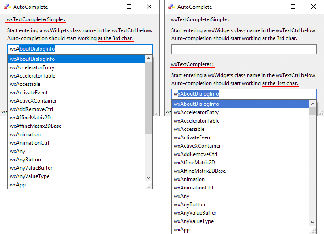Viewport: 324px width, 234px height.
Task: Select wxAcceleratorEntry in the left suggestion list
Action: (x=32, y=67)
